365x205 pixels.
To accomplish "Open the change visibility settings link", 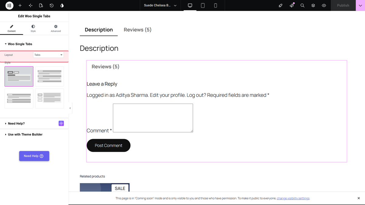I will (x=293, y=198).
